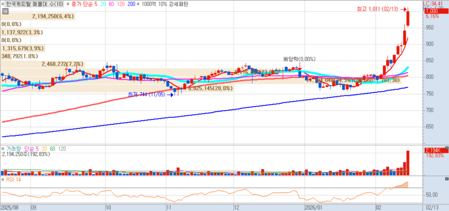Screen dimensions: 449x211
Task: Open the data table grid icon
Action: pyautogui.click(x=5, y=12)
